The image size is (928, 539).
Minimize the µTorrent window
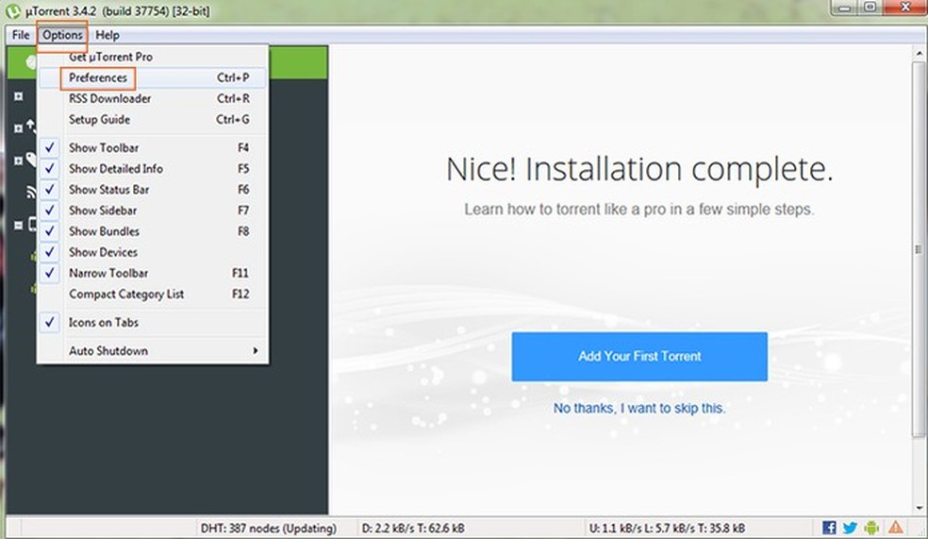tap(845, 8)
